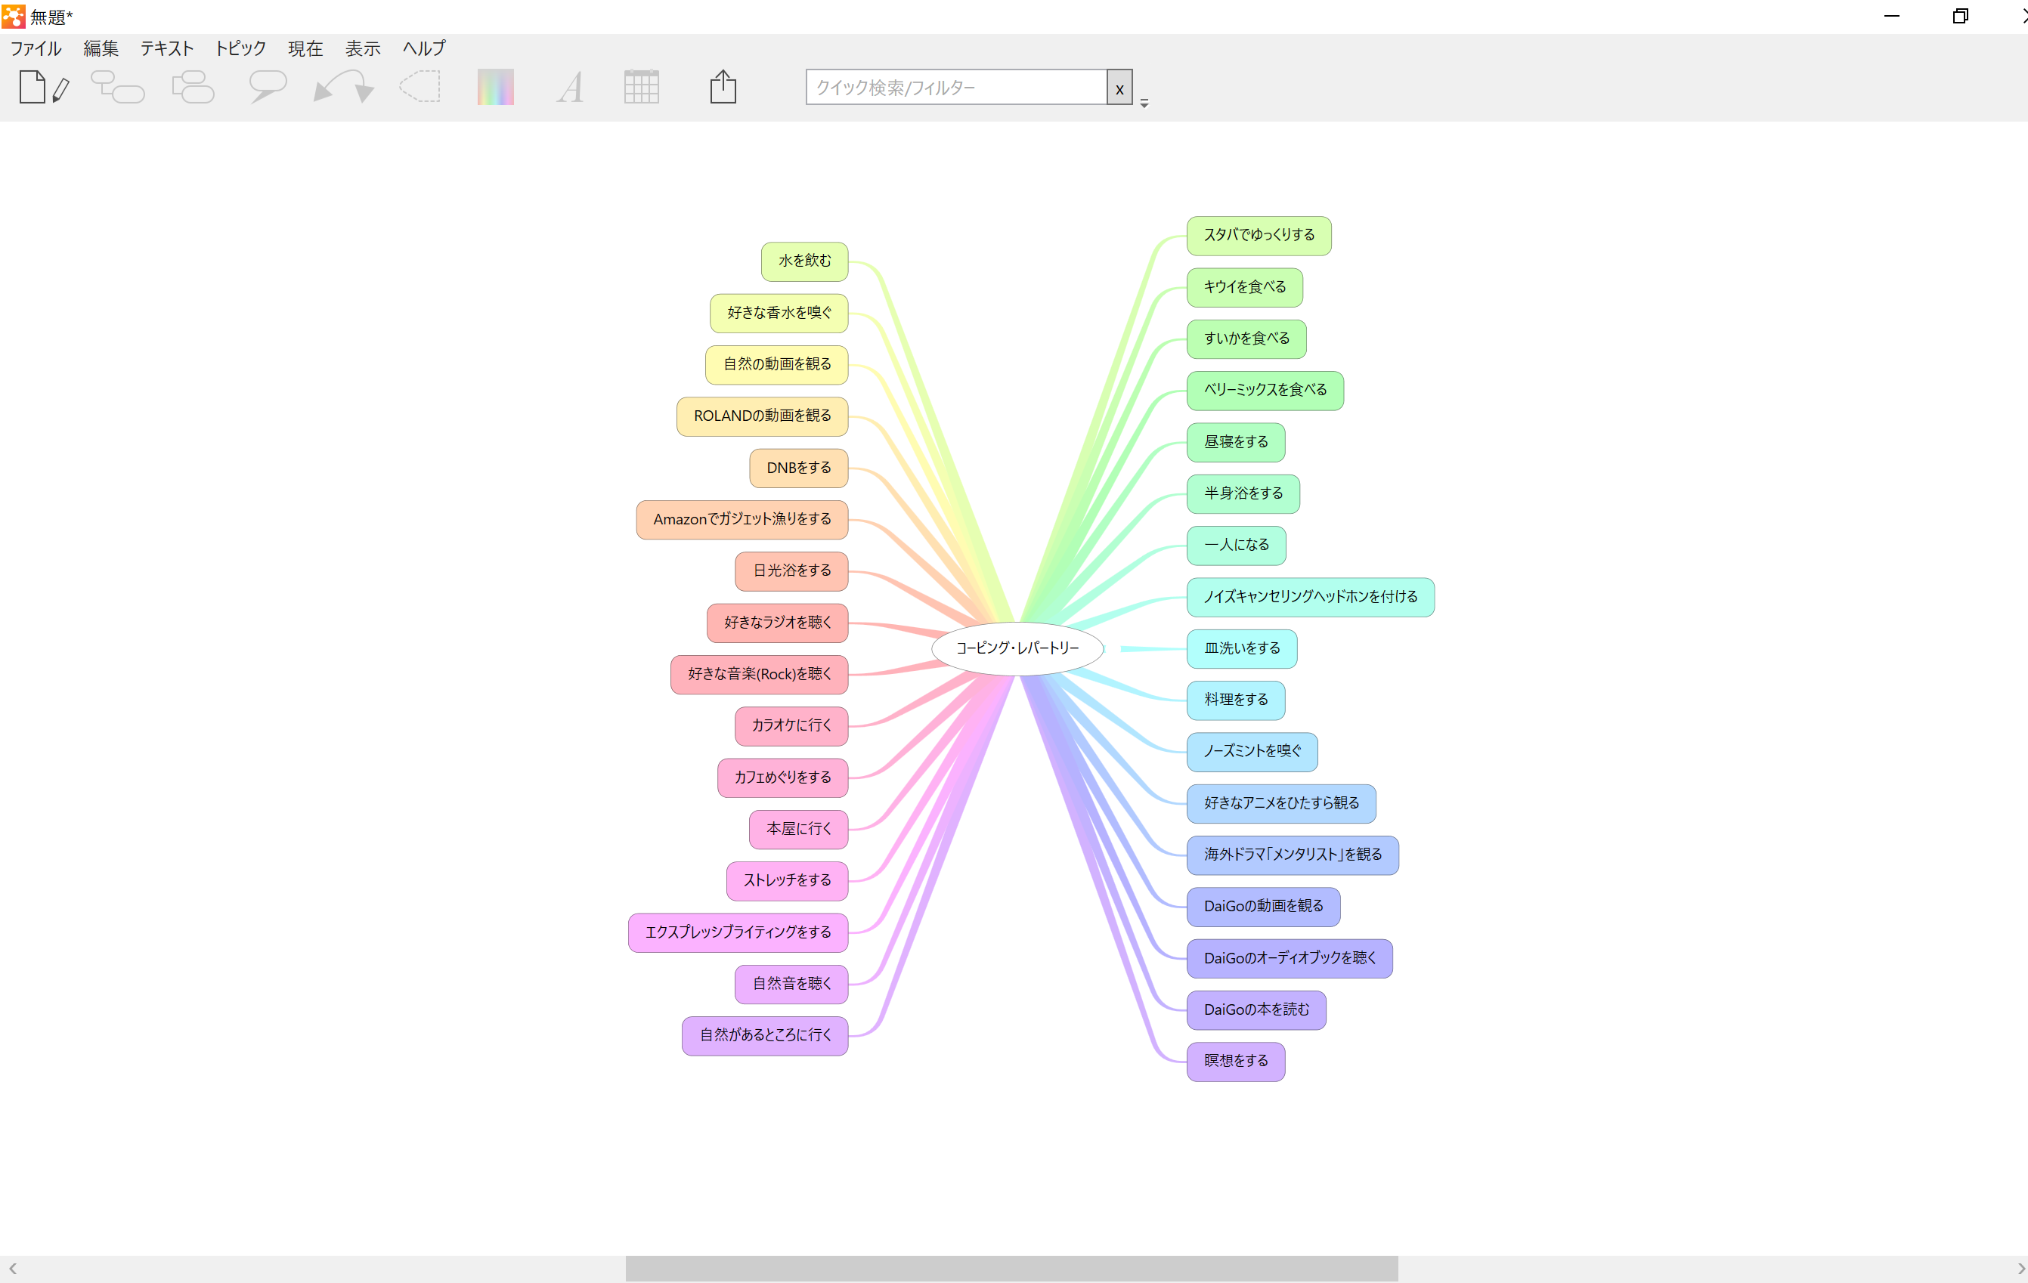2028x1283 pixels.
Task: Click the calendar grid icon
Action: [x=641, y=87]
